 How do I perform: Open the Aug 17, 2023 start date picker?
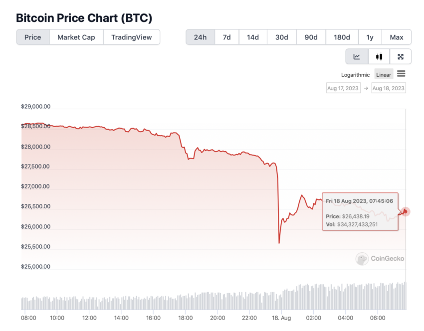tap(343, 88)
